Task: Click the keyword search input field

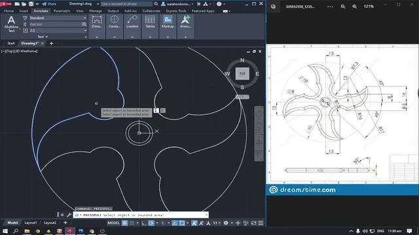Action: coord(126,4)
